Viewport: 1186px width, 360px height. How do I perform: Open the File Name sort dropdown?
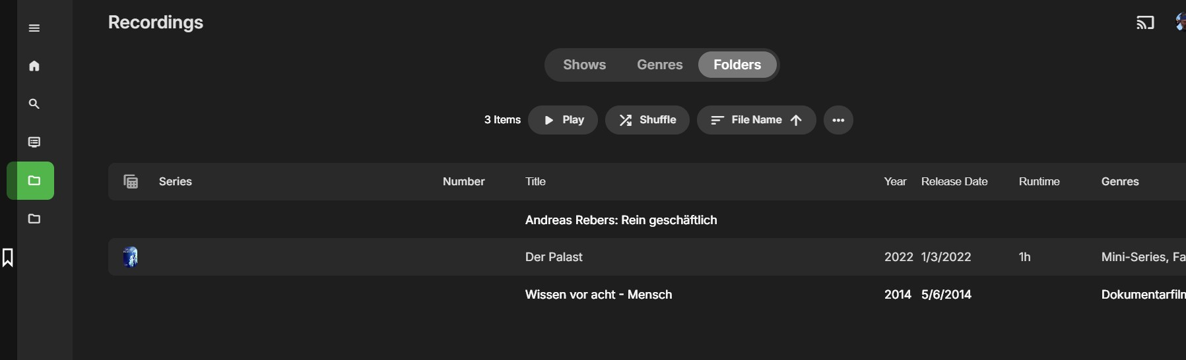pos(756,120)
